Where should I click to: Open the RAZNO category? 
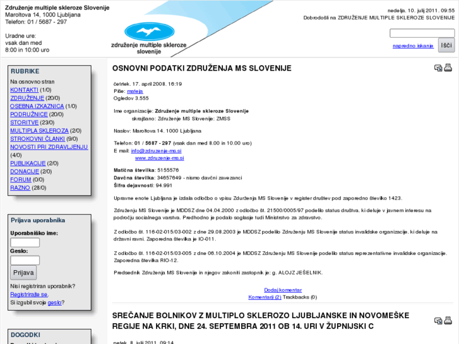pyautogui.click(x=20, y=188)
